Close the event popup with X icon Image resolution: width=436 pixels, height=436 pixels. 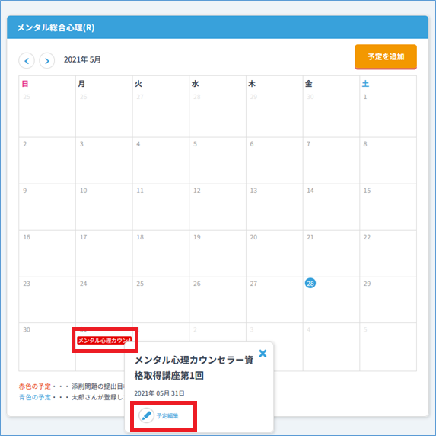tap(263, 353)
